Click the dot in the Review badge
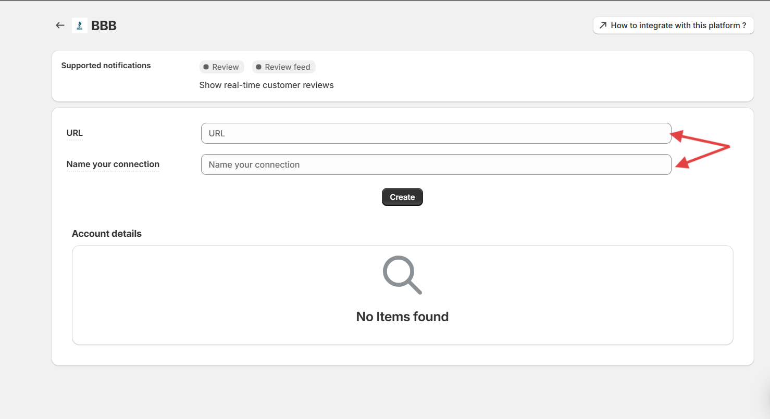Image resolution: width=770 pixels, height=419 pixels. (x=206, y=67)
